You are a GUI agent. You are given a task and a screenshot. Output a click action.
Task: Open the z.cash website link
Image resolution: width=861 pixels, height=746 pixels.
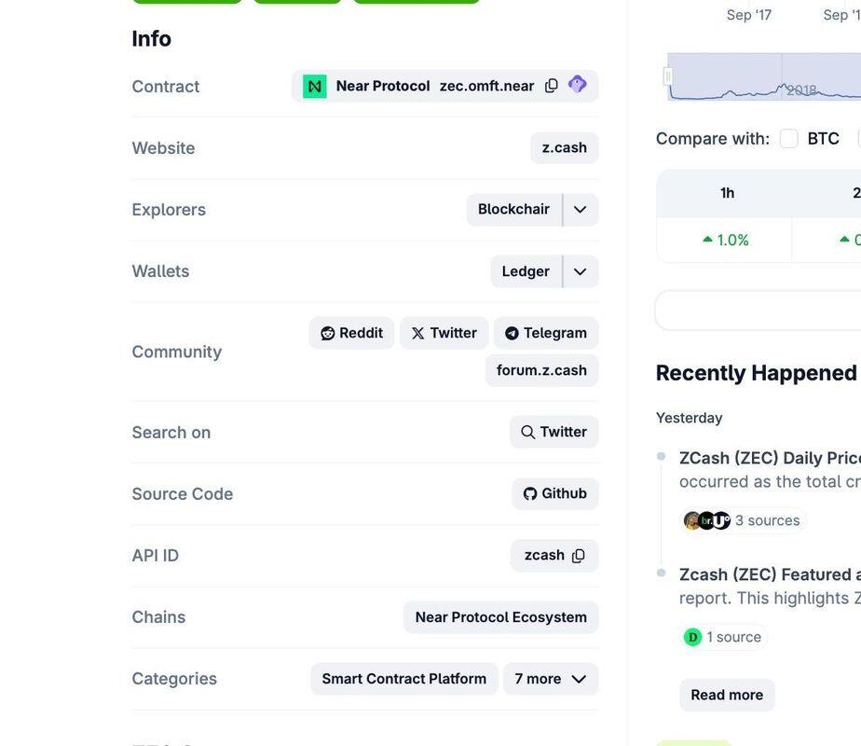[x=564, y=148]
